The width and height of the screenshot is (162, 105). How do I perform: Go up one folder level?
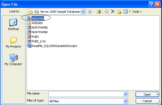pos(99,12)
